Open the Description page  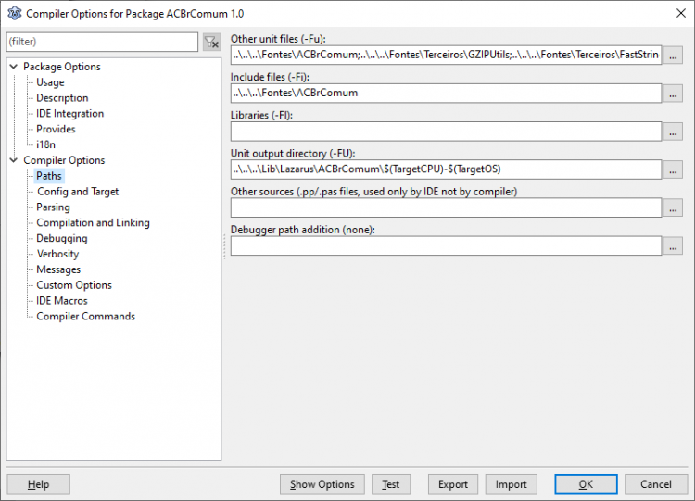coord(62,98)
